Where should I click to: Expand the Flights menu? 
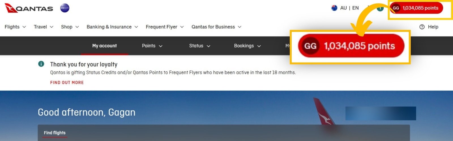(15, 27)
